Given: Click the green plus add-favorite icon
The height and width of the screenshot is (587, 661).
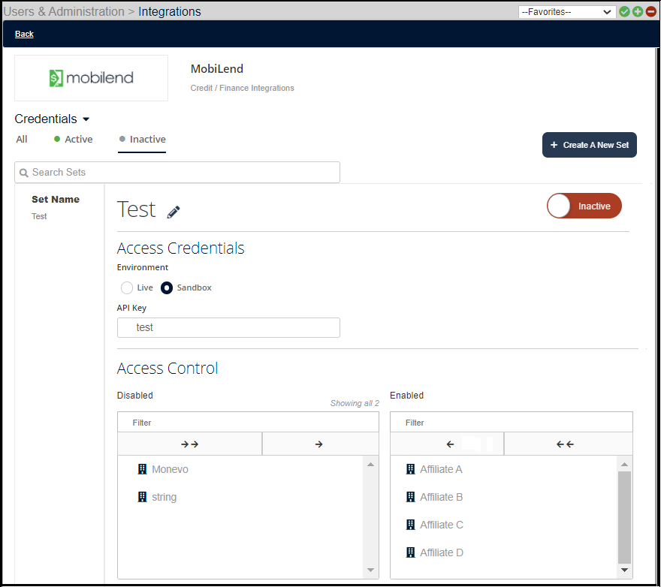Looking at the screenshot, I should coord(638,12).
